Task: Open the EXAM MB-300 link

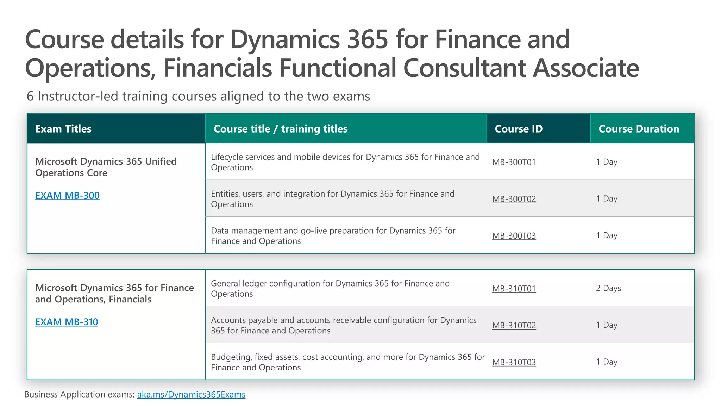Action: [x=67, y=195]
